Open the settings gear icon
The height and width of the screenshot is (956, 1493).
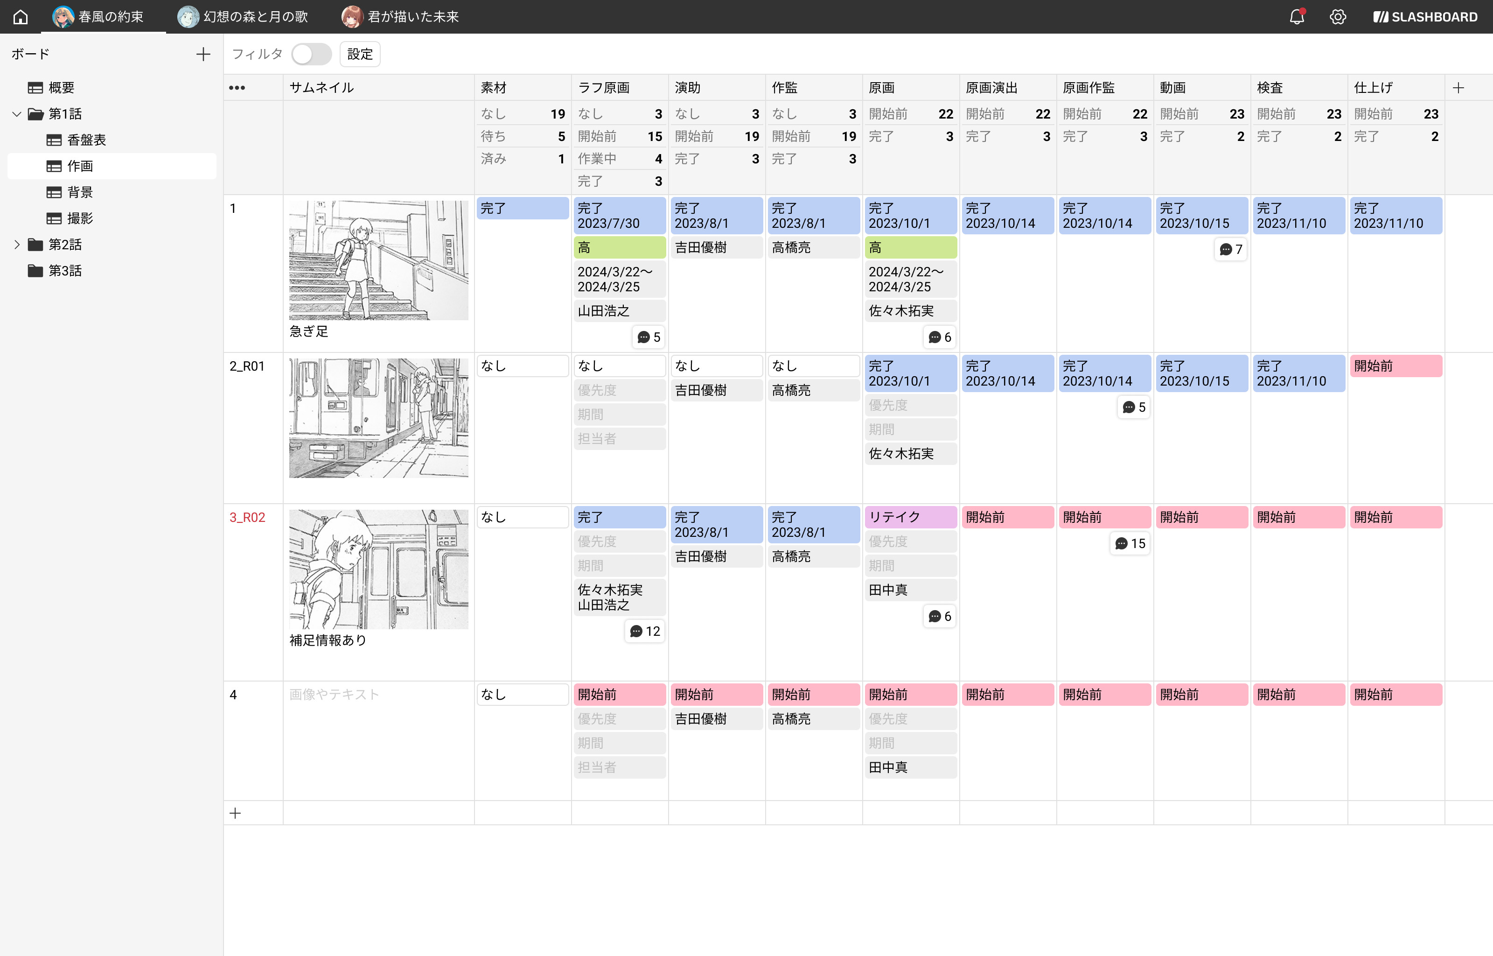click(x=1338, y=17)
